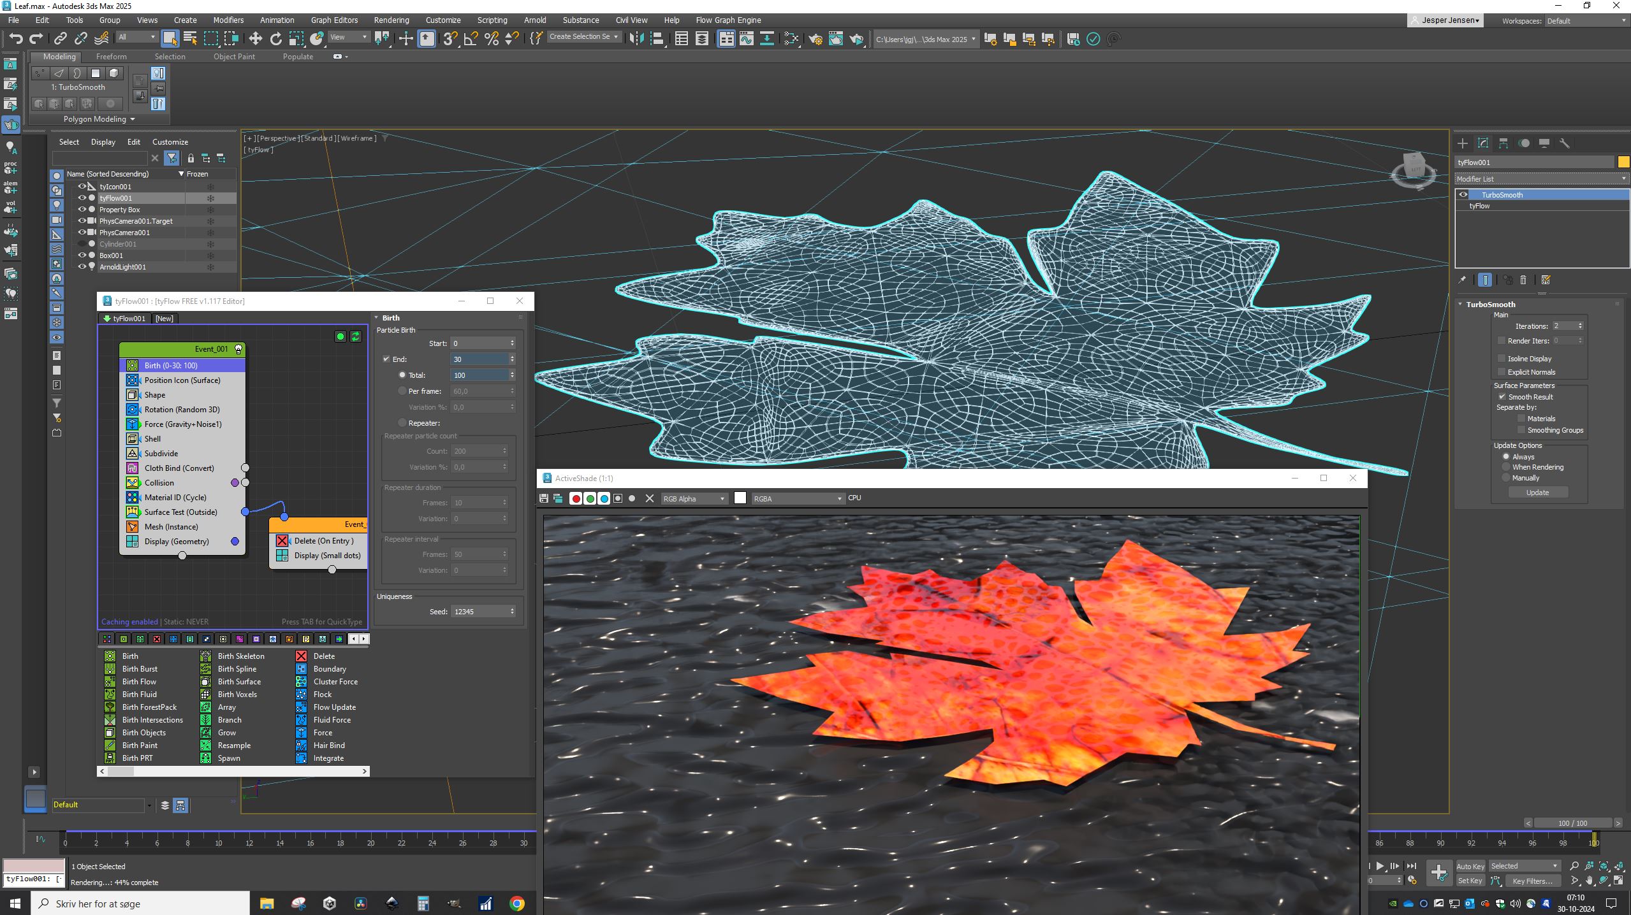The image size is (1631, 915).
Task: Switch to the Freeform ribbon tab
Action: [x=111, y=57]
